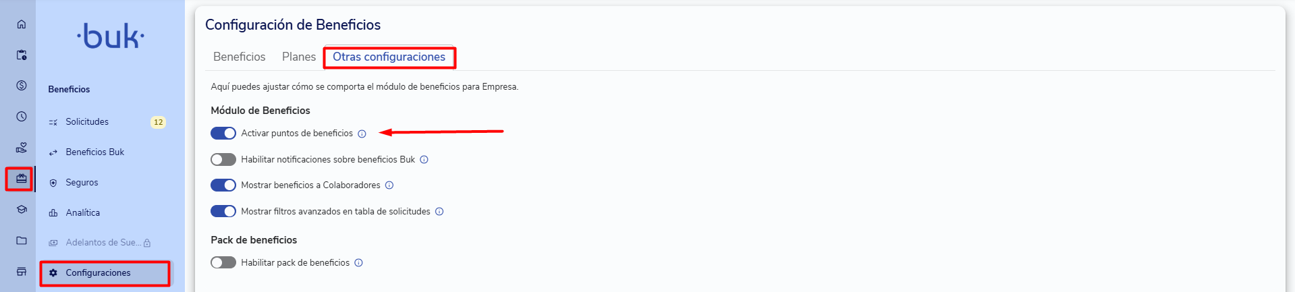Open the folder documents icon
The image size is (1295, 292).
(x=22, y=241)
